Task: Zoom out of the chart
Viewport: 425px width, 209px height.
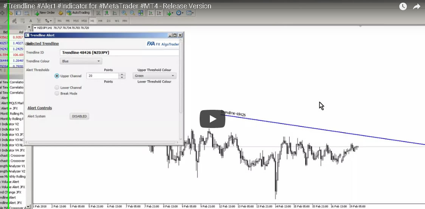Action: coord(132,13)
